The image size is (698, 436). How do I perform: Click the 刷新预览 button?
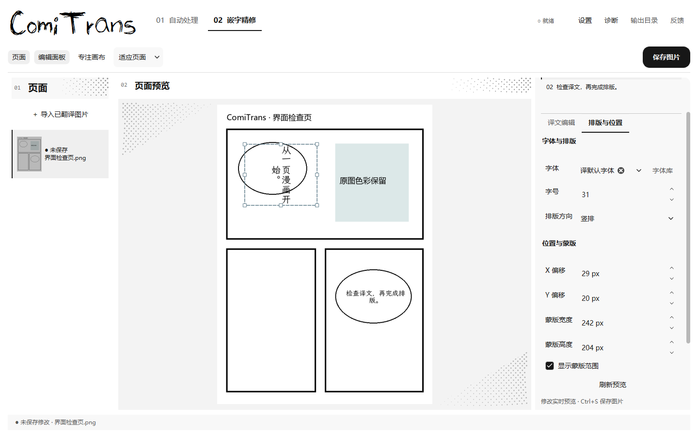(613, 385)
